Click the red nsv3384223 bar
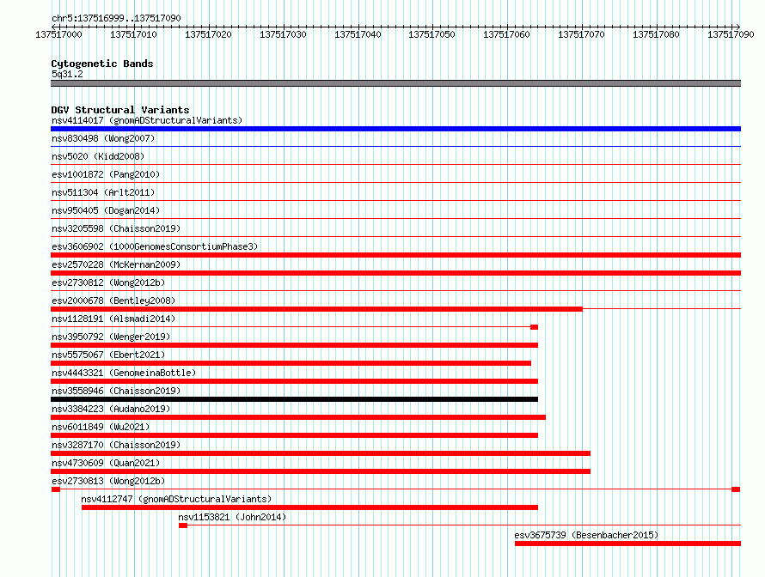 point(298,417)
